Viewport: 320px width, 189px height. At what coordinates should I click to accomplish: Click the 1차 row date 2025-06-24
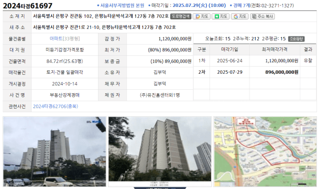(229, 61)
